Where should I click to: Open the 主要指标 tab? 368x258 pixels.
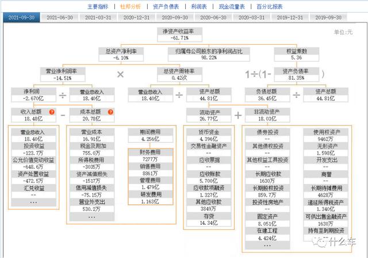tap(98, 6)
